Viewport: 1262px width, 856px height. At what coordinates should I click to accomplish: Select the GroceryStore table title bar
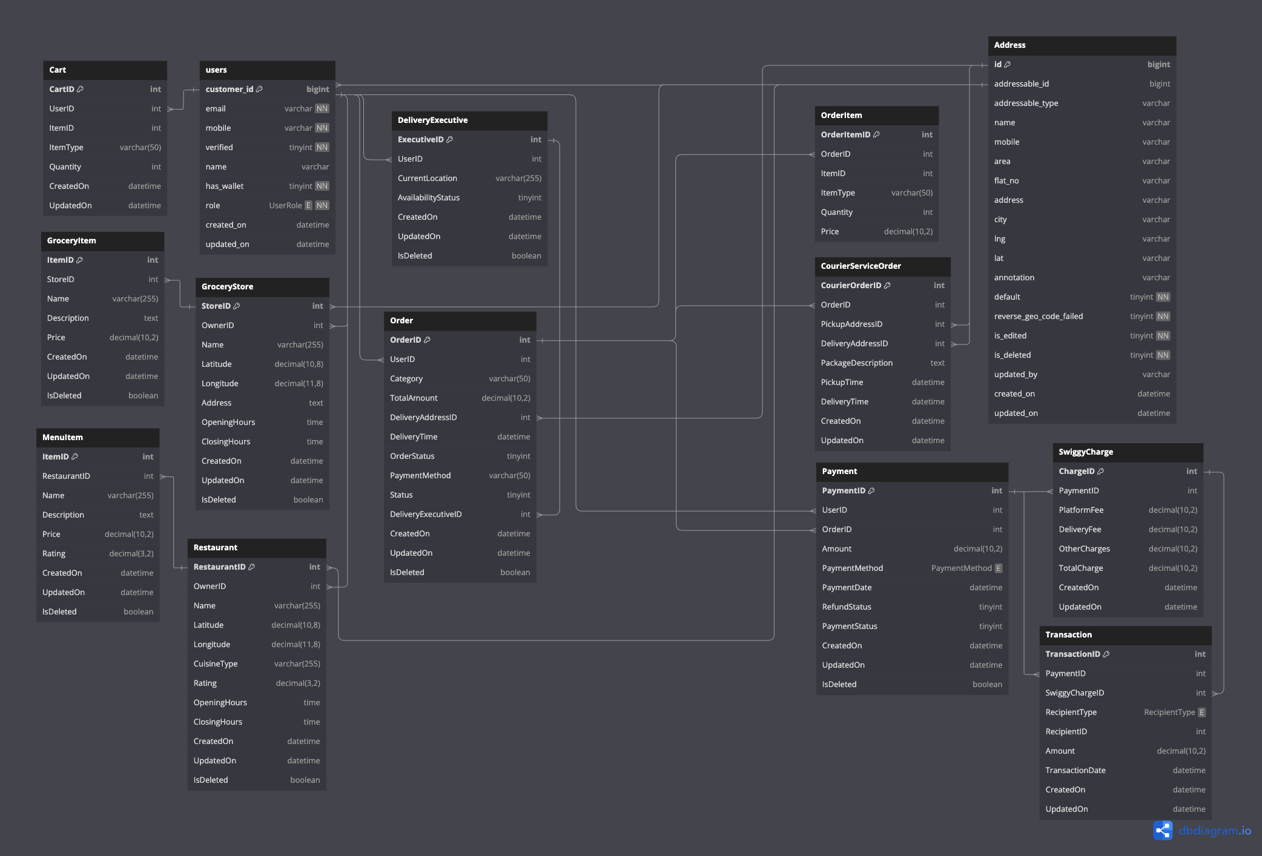coord(263,286)
